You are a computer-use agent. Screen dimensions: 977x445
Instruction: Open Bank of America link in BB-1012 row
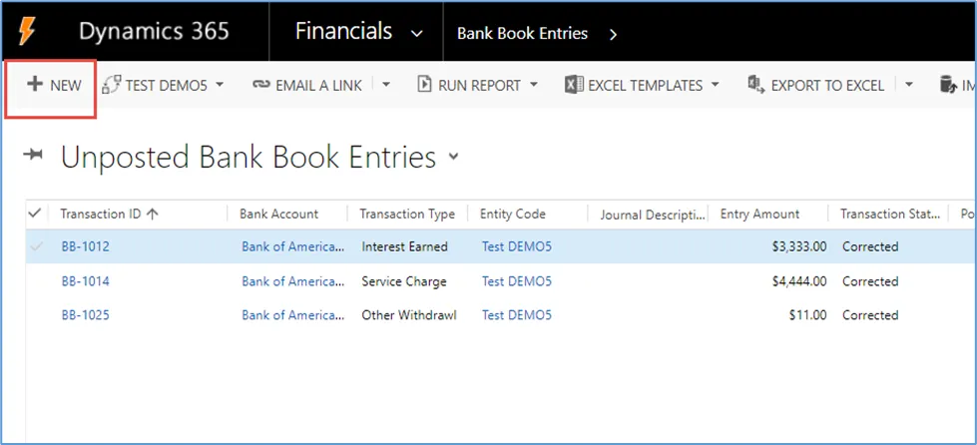293,246
